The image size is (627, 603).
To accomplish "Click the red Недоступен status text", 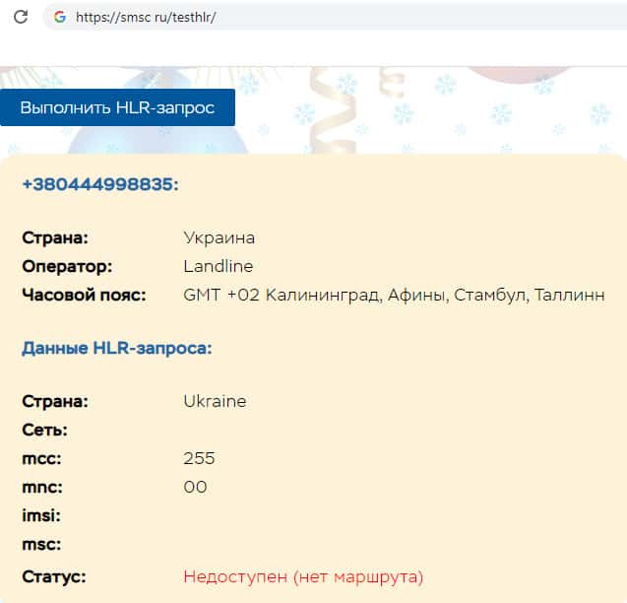I will 303,576.
